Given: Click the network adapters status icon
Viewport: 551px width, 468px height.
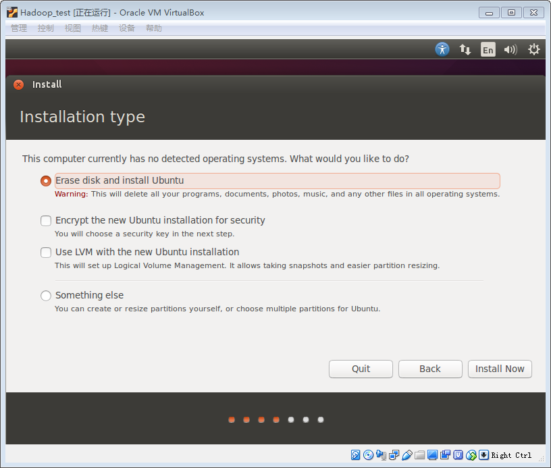Looking at the screenshot, I should (394, 455).
